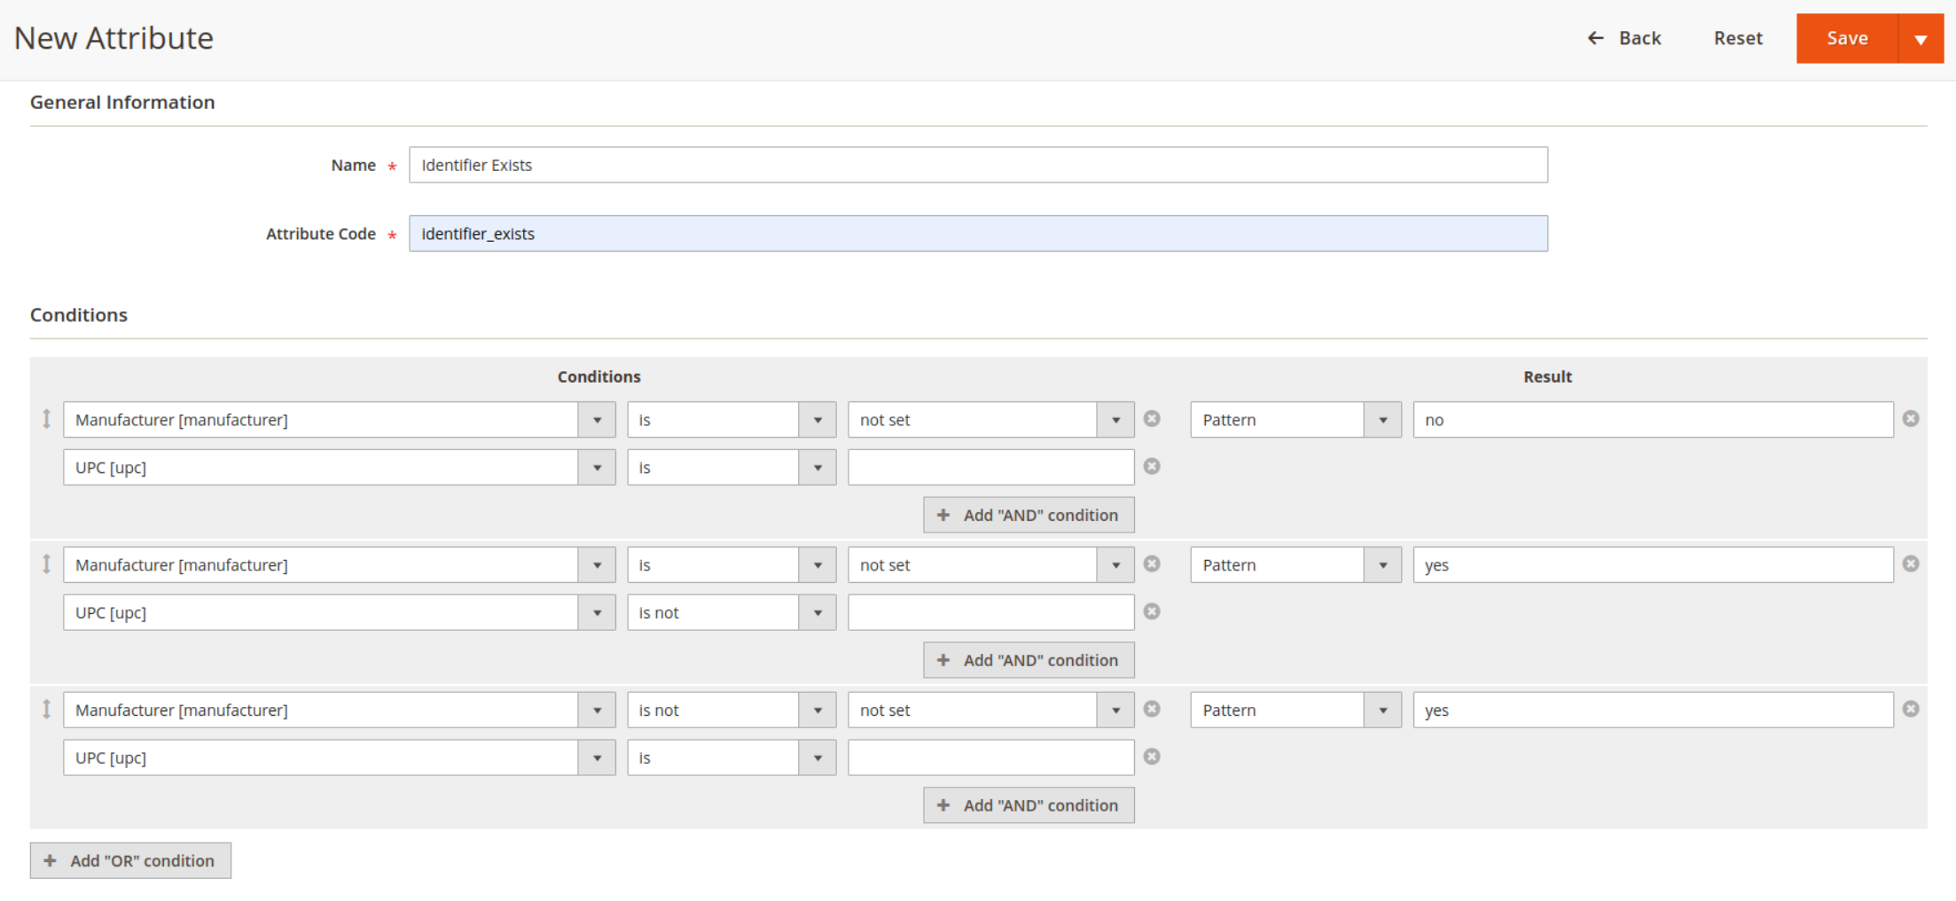This screenshot has width=1956, height=901.
Task: Click drag handle of second condition group
Action: coord(47,564)
